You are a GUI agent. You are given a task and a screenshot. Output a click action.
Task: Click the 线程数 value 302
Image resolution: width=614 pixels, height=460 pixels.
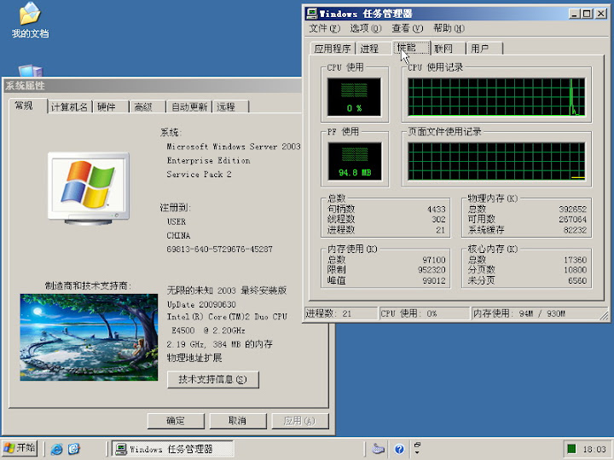pos(438,220)
